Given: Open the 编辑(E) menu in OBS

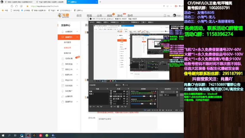Looking at the screenshot, I should 99,22.
